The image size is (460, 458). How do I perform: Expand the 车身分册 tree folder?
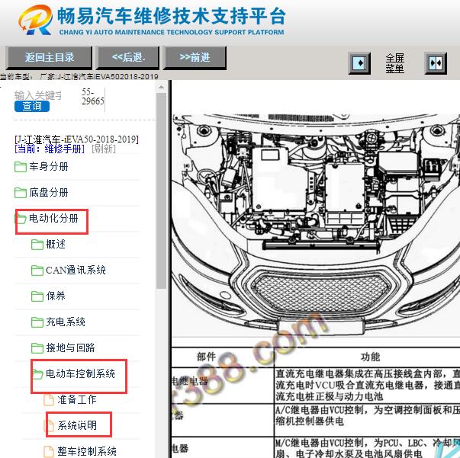[x=48, y=166]
